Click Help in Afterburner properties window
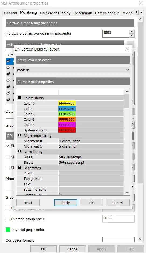Viewport: 146px width, 253px height. click(130, 249)
